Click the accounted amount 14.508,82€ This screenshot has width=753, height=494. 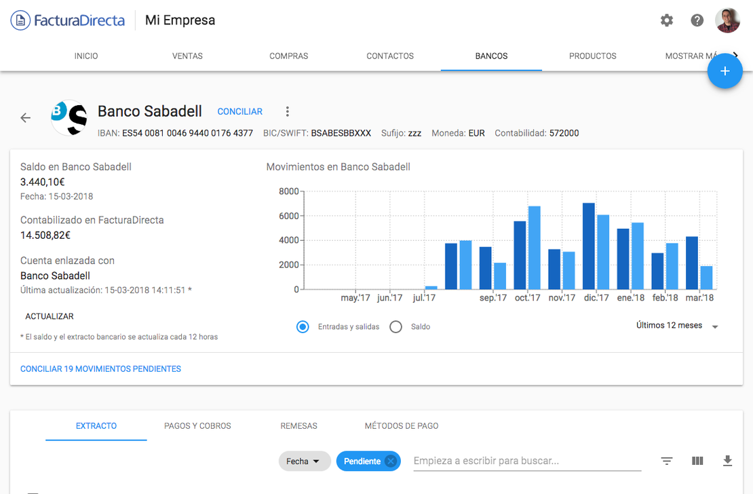click(45, 235)
